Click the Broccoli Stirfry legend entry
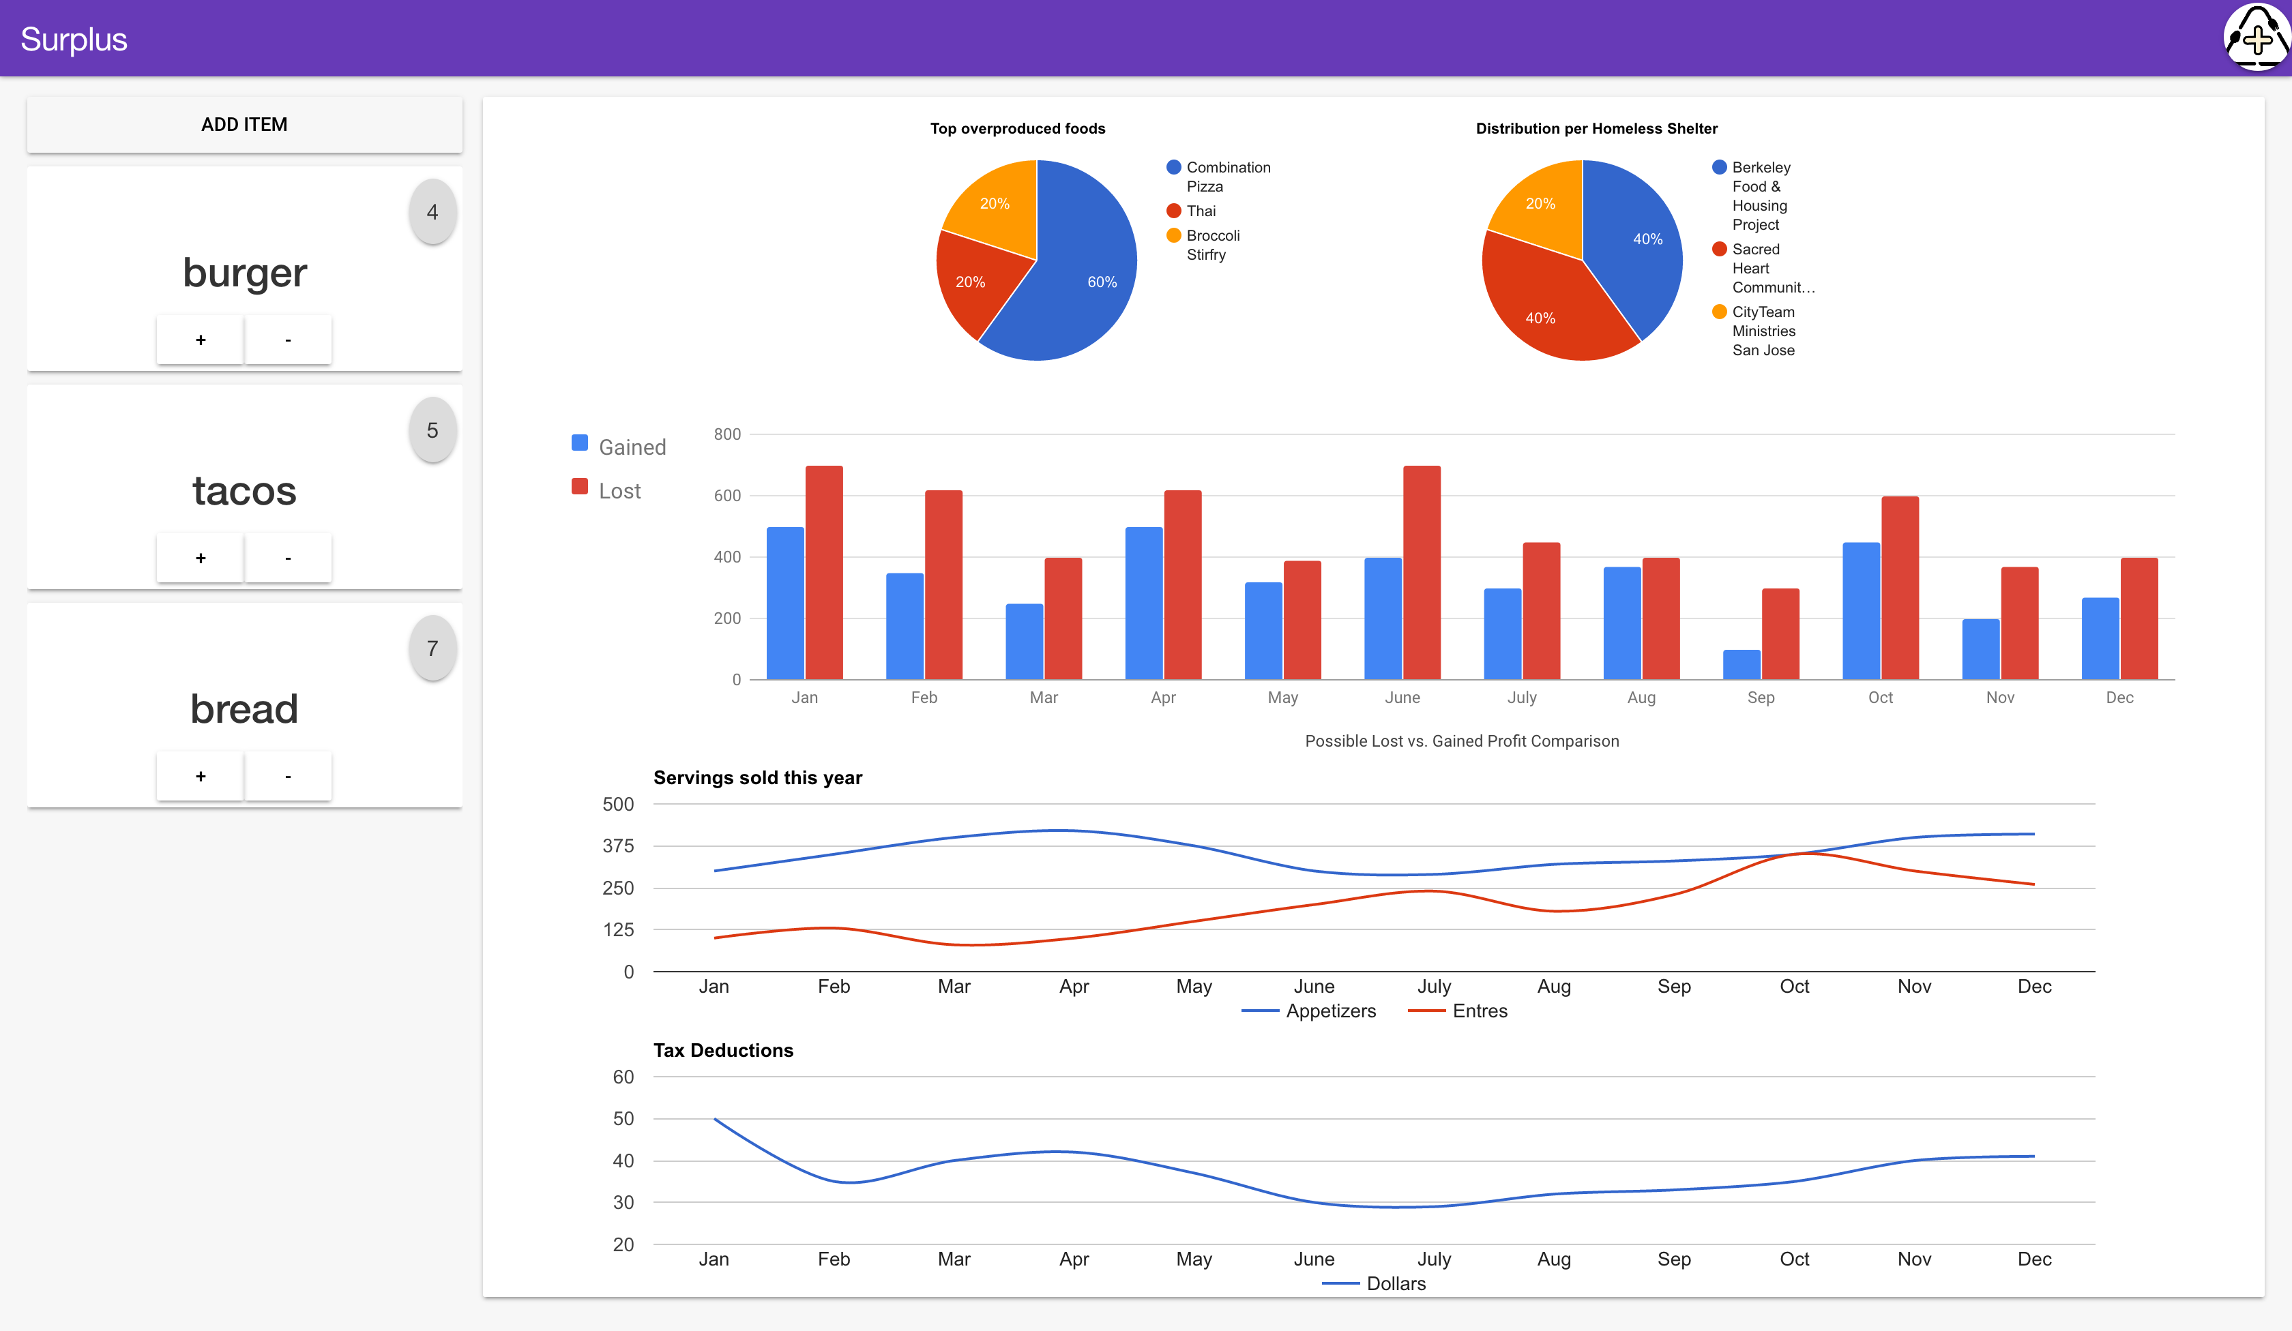The width and height of the screenshot is (2292, 1331). pyautogui.click(x=1203, y=245)
